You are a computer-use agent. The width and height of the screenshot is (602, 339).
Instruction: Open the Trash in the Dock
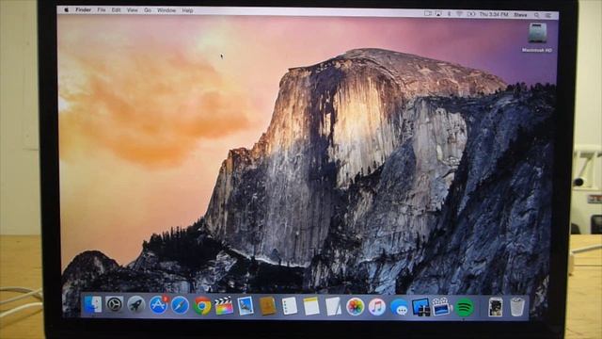click(517, 307)
